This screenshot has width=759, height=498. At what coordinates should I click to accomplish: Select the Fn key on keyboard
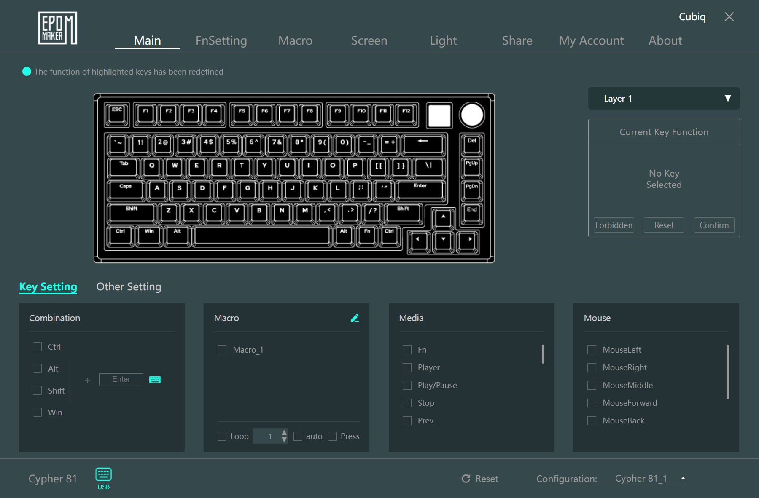pyautogui.click(x=367, y=236)
